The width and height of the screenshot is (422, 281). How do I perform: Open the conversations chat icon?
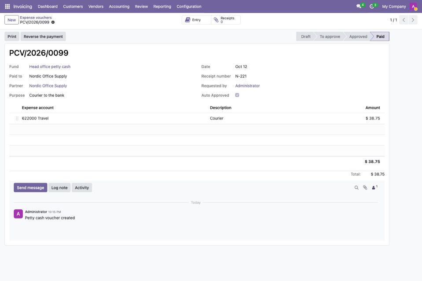pos(359,7)
